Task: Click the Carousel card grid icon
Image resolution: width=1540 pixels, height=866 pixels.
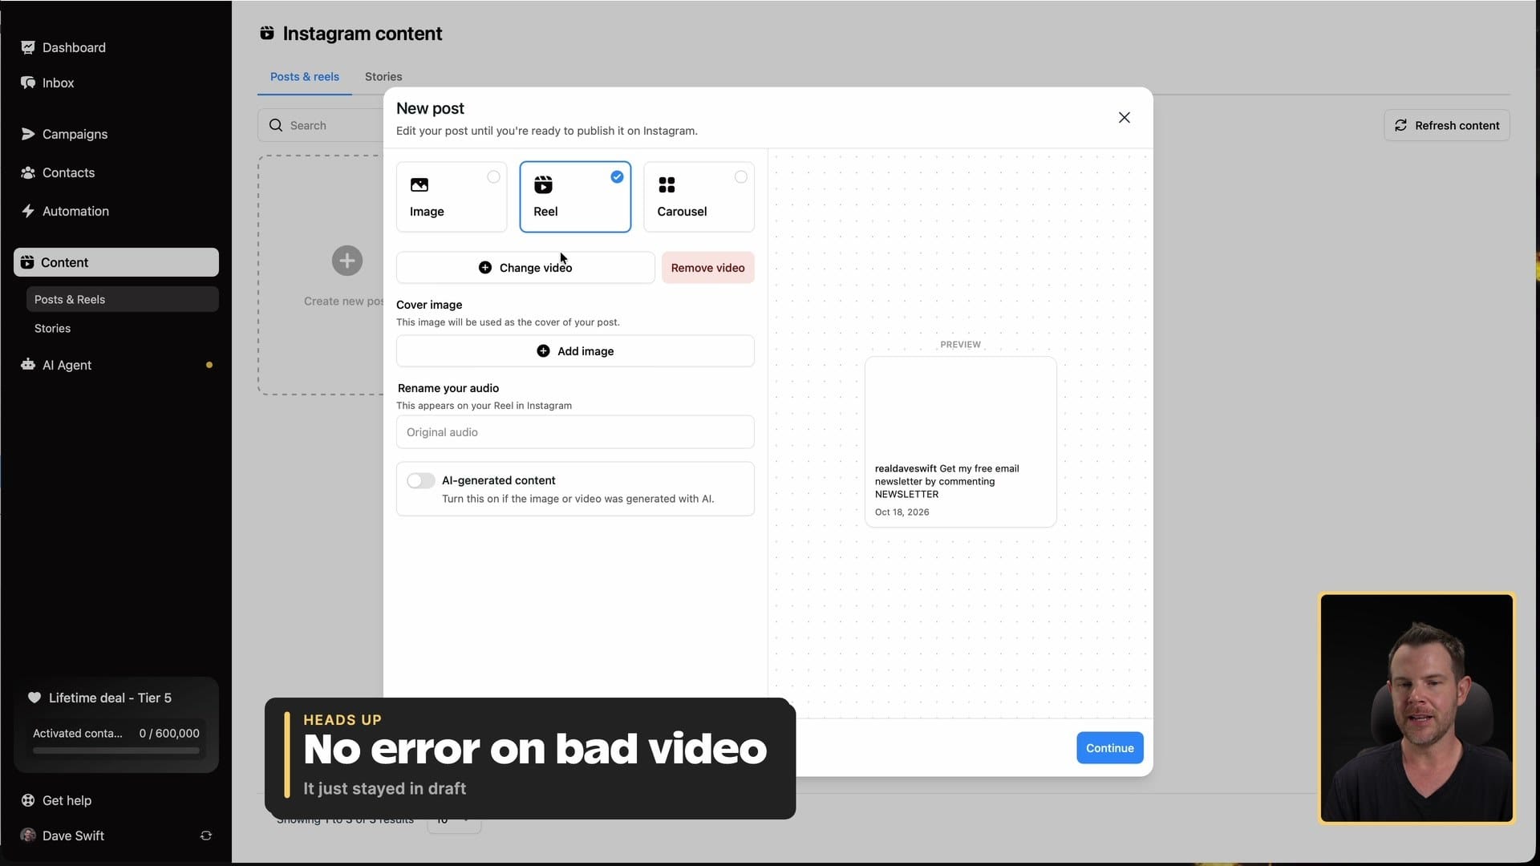Action: (x=667, y=185)
